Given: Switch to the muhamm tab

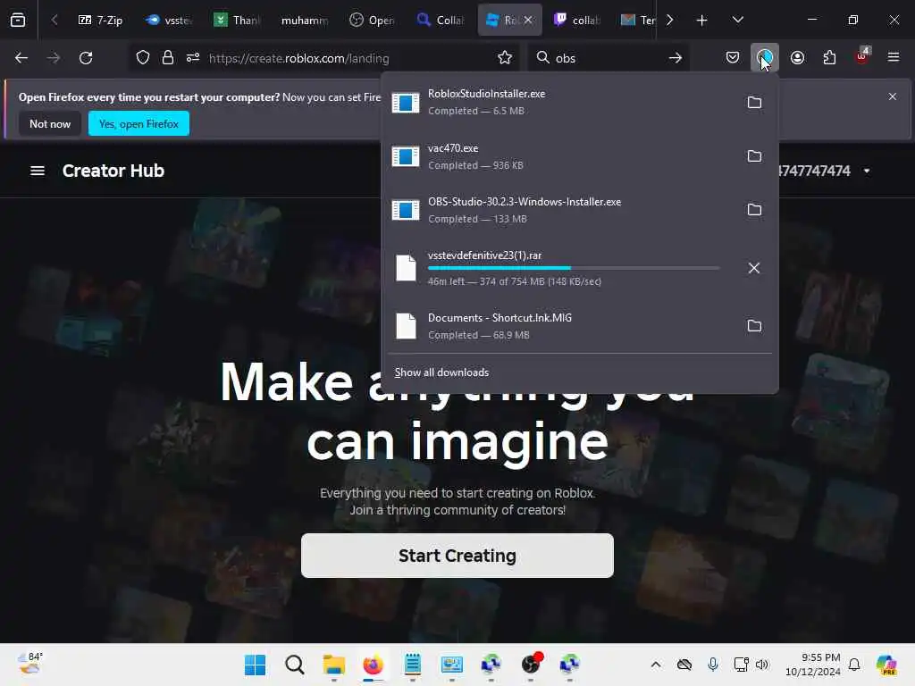Looking at the screenshot, I should (x=304, y=20).
